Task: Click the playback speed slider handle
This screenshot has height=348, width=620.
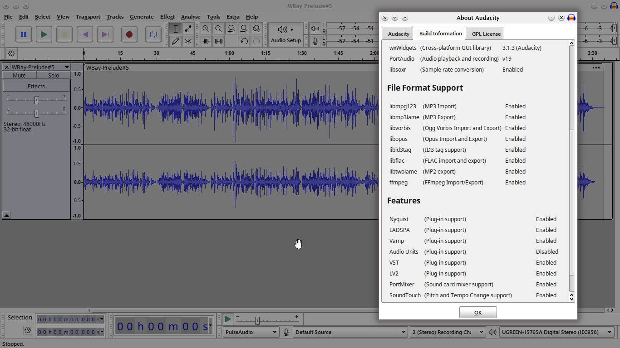Action: pyautogui.click(x=257, y=321)
